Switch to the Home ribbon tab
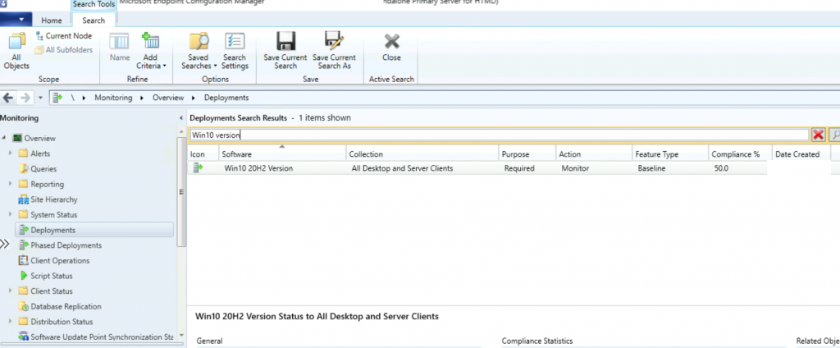Image resolution: width=840 pixels, height=348 pixels. tap(52, 21)
